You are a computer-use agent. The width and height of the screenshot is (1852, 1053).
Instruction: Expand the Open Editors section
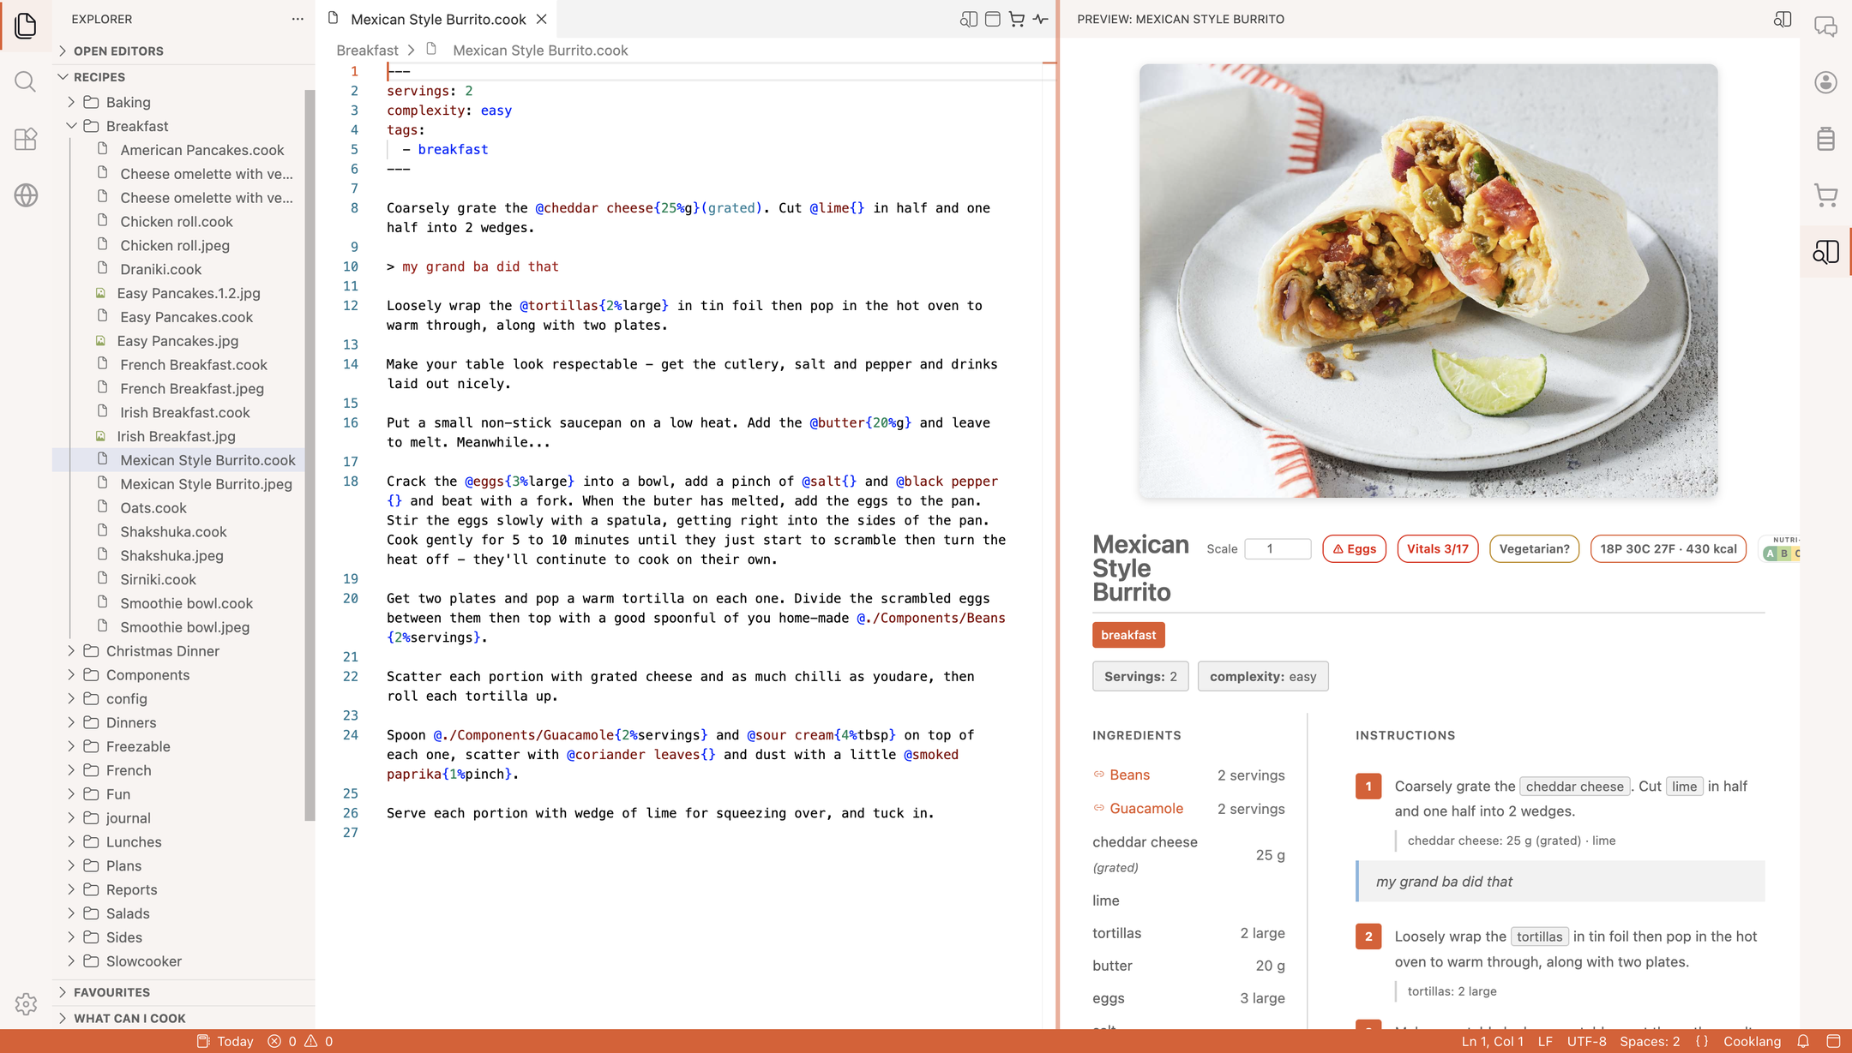(184, 51)
